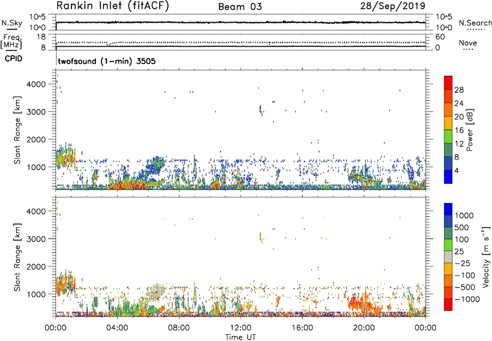Select the '3000' tick on the Velocity panel

click(36, 239)
